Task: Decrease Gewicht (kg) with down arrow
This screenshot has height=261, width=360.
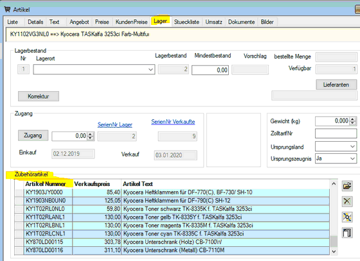Action: 353,122
